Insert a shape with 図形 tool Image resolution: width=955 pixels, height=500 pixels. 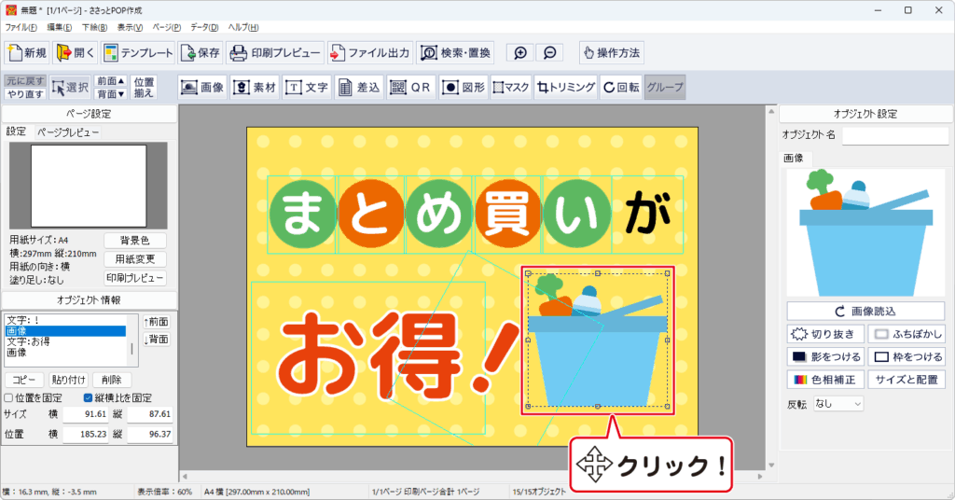click(464, 88)
